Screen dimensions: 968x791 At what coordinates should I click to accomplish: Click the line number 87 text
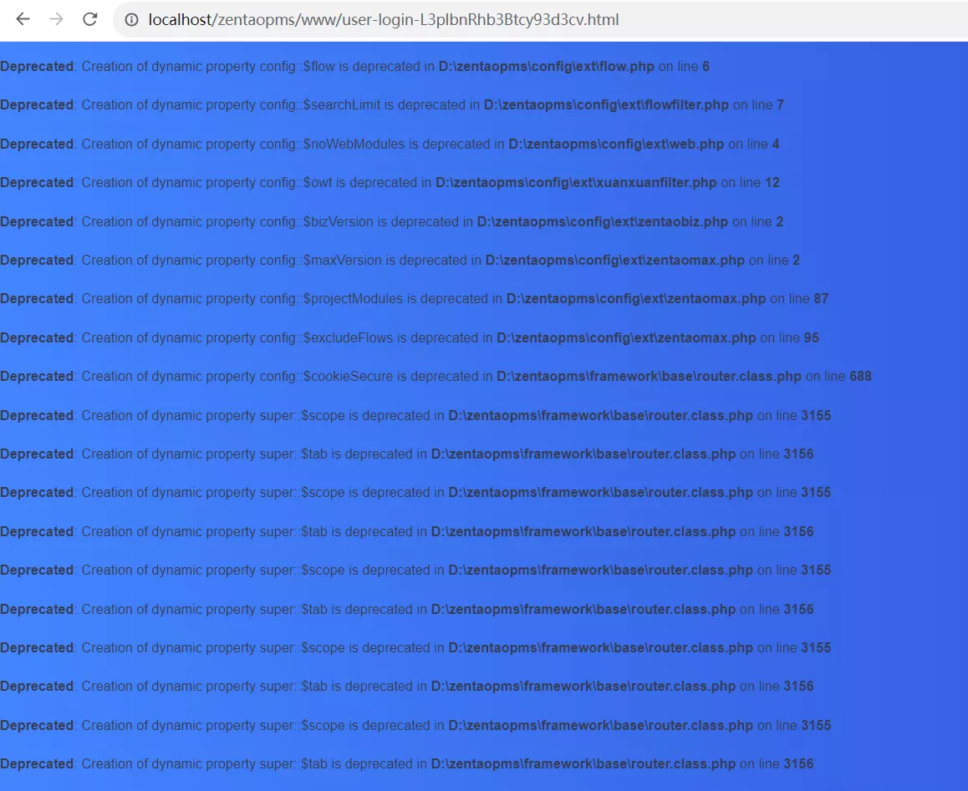[x=821, y=299]
